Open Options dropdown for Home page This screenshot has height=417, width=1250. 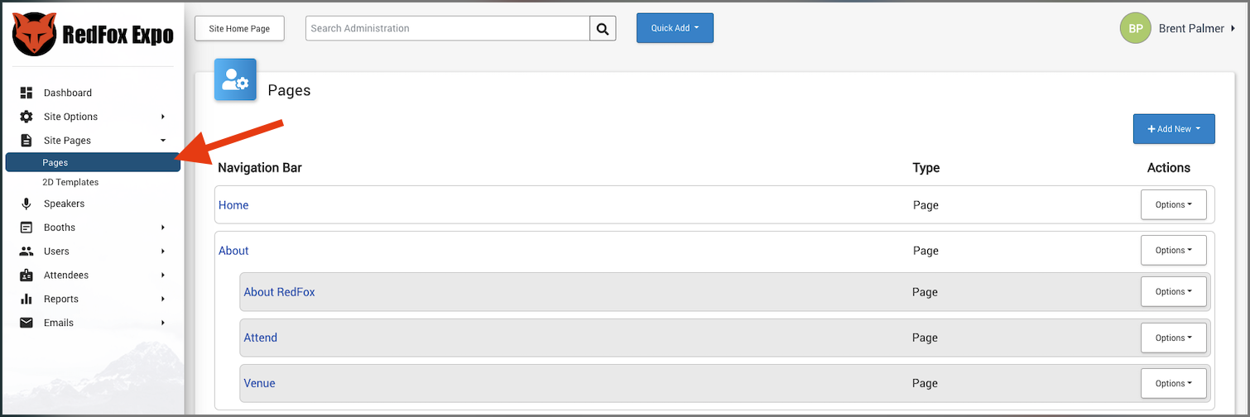coord(1174,204)
